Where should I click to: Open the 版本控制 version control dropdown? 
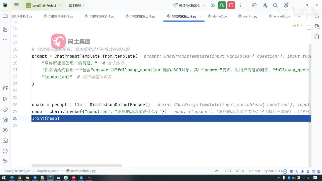(77, 5)
